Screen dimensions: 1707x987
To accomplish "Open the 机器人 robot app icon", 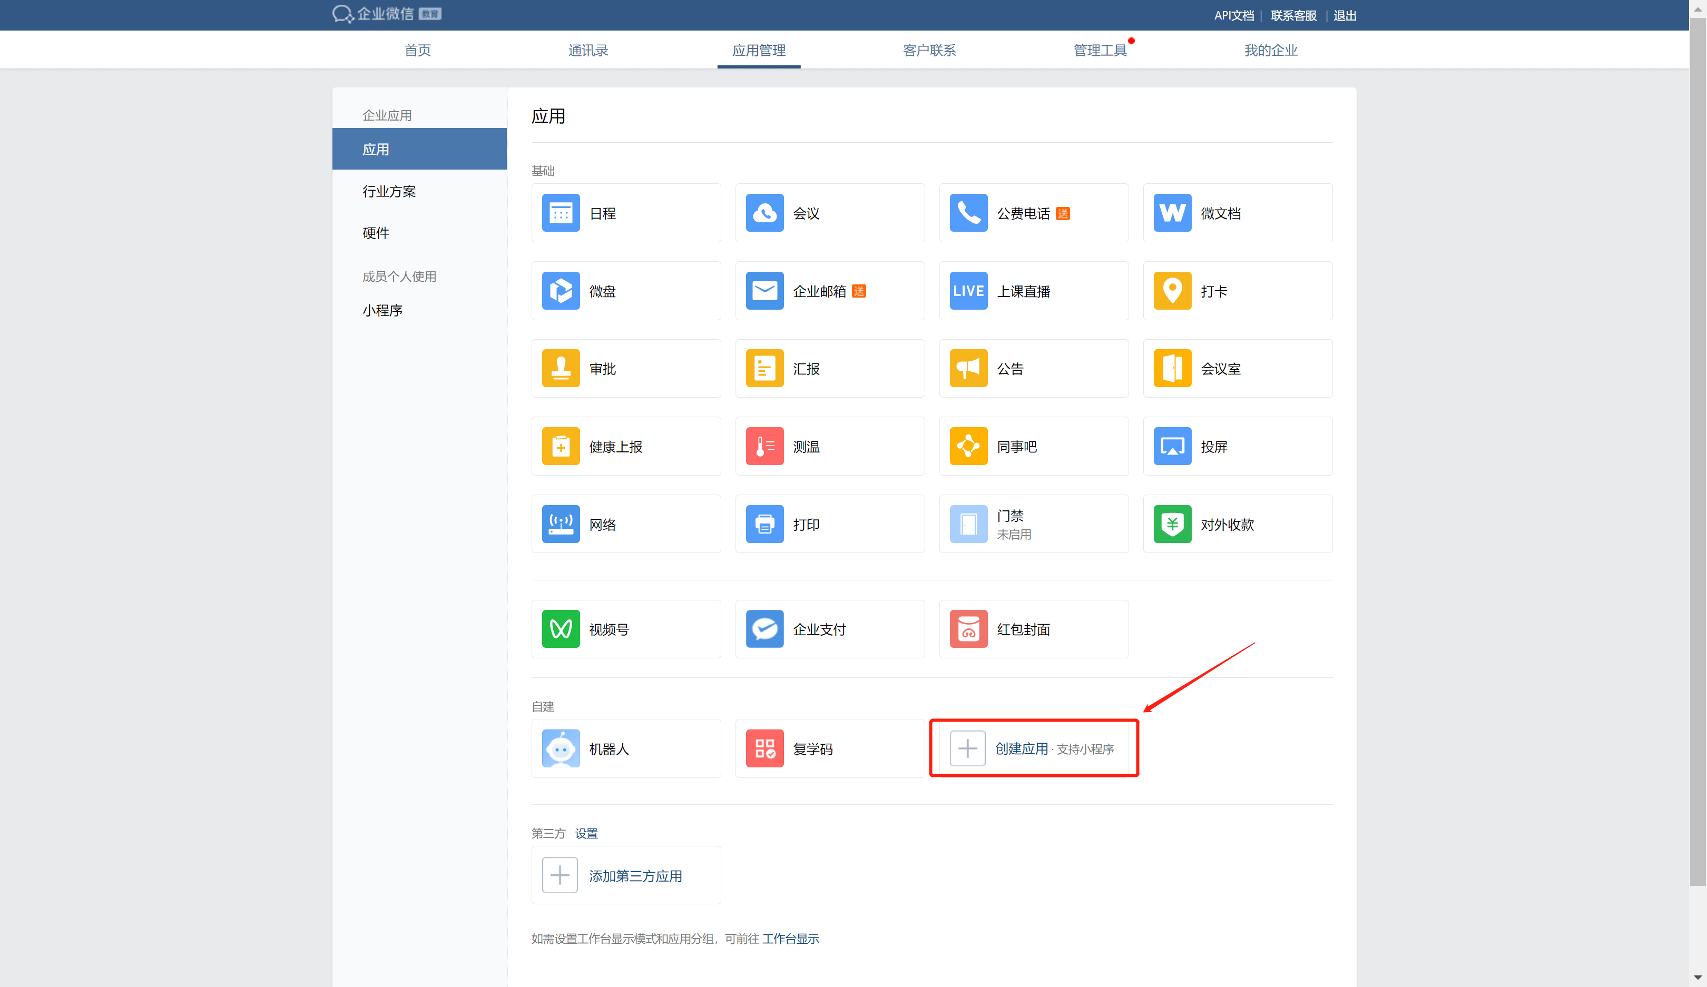I will (x=560, y=749).
